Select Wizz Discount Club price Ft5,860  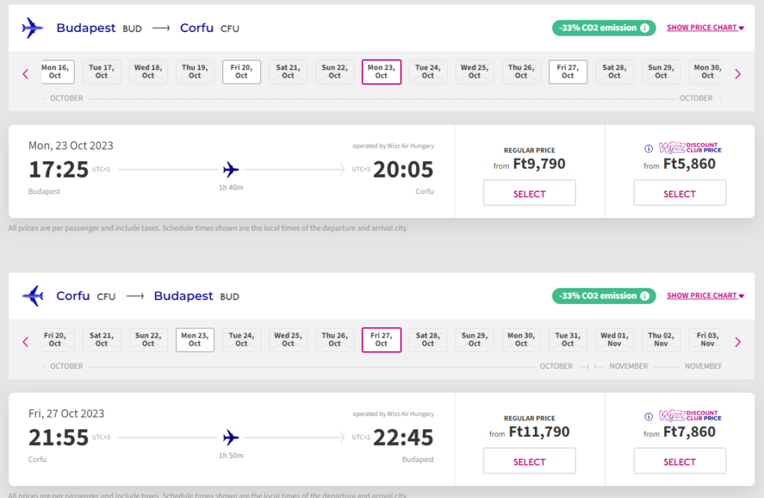click(x=679, y=193)
